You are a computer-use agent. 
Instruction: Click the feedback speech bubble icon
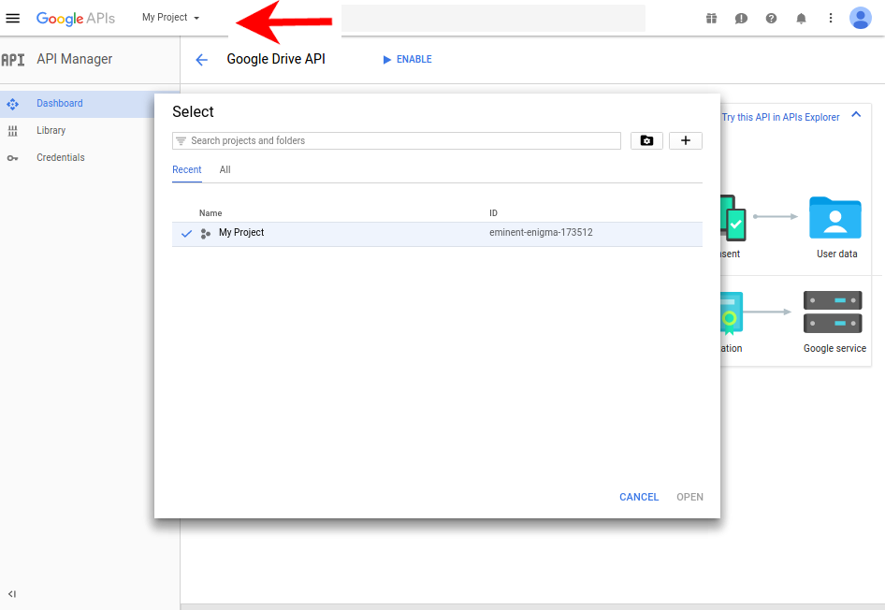pyautogui.click(x=741, y=19)
